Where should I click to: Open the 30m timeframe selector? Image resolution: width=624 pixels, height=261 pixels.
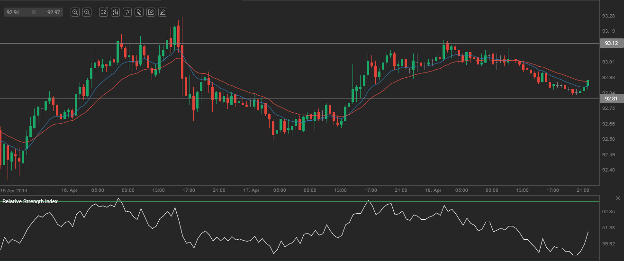coord(103,12)
